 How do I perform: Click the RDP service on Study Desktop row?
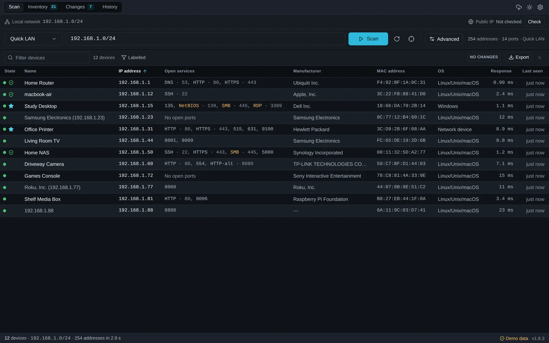258,106
